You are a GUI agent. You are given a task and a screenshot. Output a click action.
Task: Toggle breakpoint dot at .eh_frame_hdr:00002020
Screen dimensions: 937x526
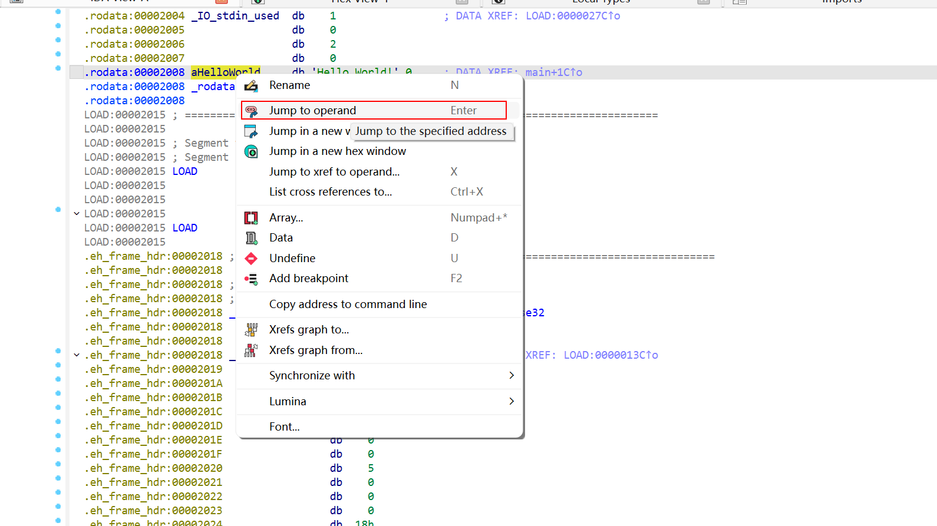[x=58, y=464]
